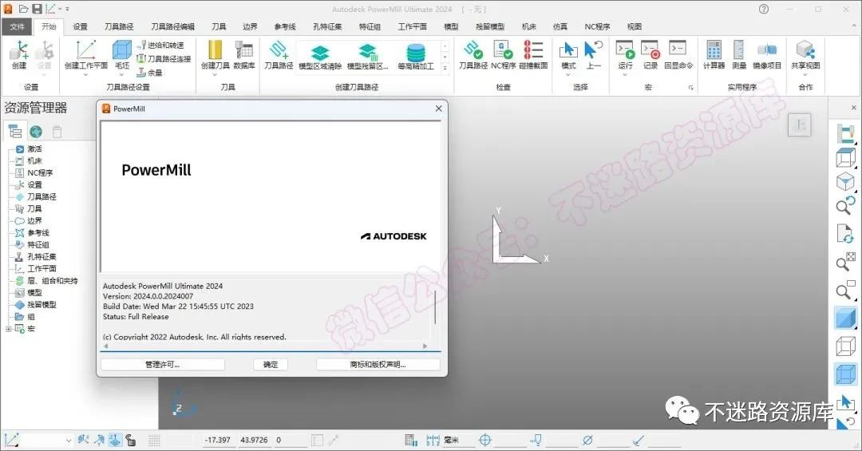This screenshot has width=862, height=451.
Task: Open the 数据库 tool database
Action: pos(244,54)
